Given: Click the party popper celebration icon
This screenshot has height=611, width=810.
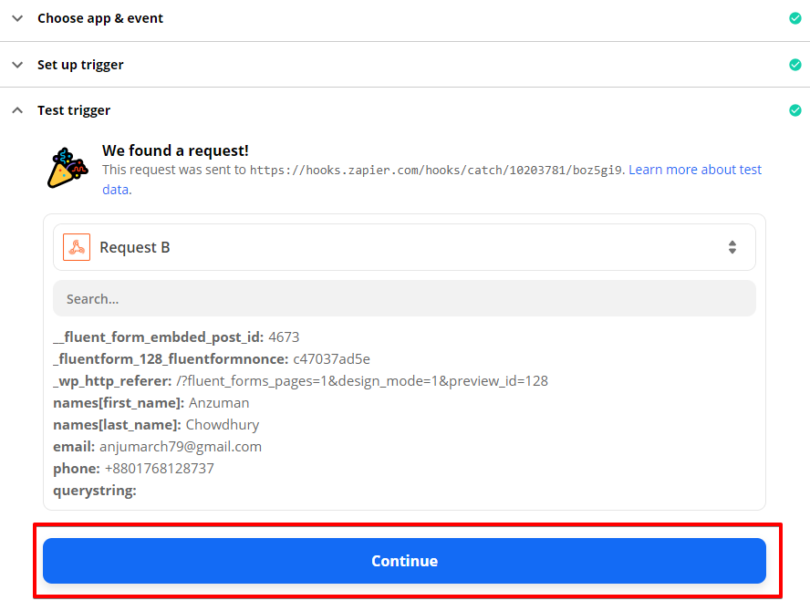Looking at the screenshot, I should 67,169.
